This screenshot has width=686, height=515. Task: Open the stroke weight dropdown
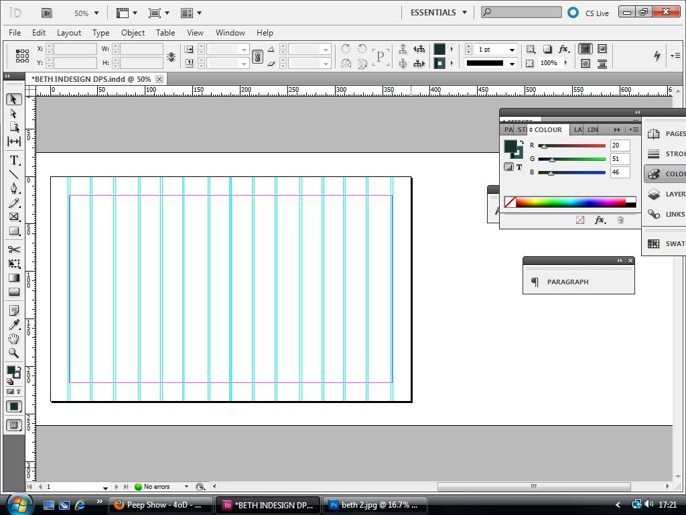512,49
